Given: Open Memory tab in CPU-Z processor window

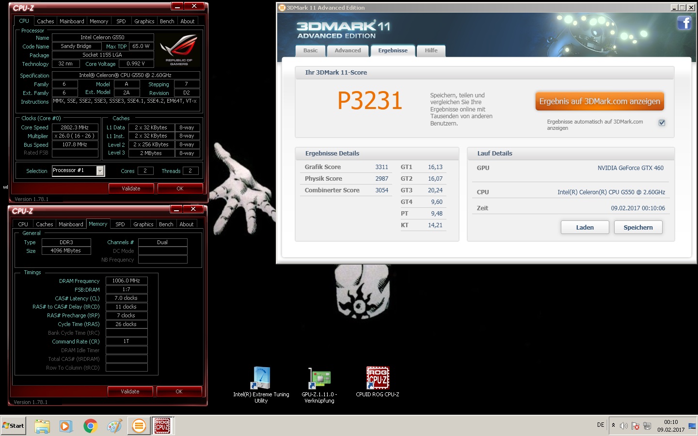Looking at the screenshot, I should 99,21.
